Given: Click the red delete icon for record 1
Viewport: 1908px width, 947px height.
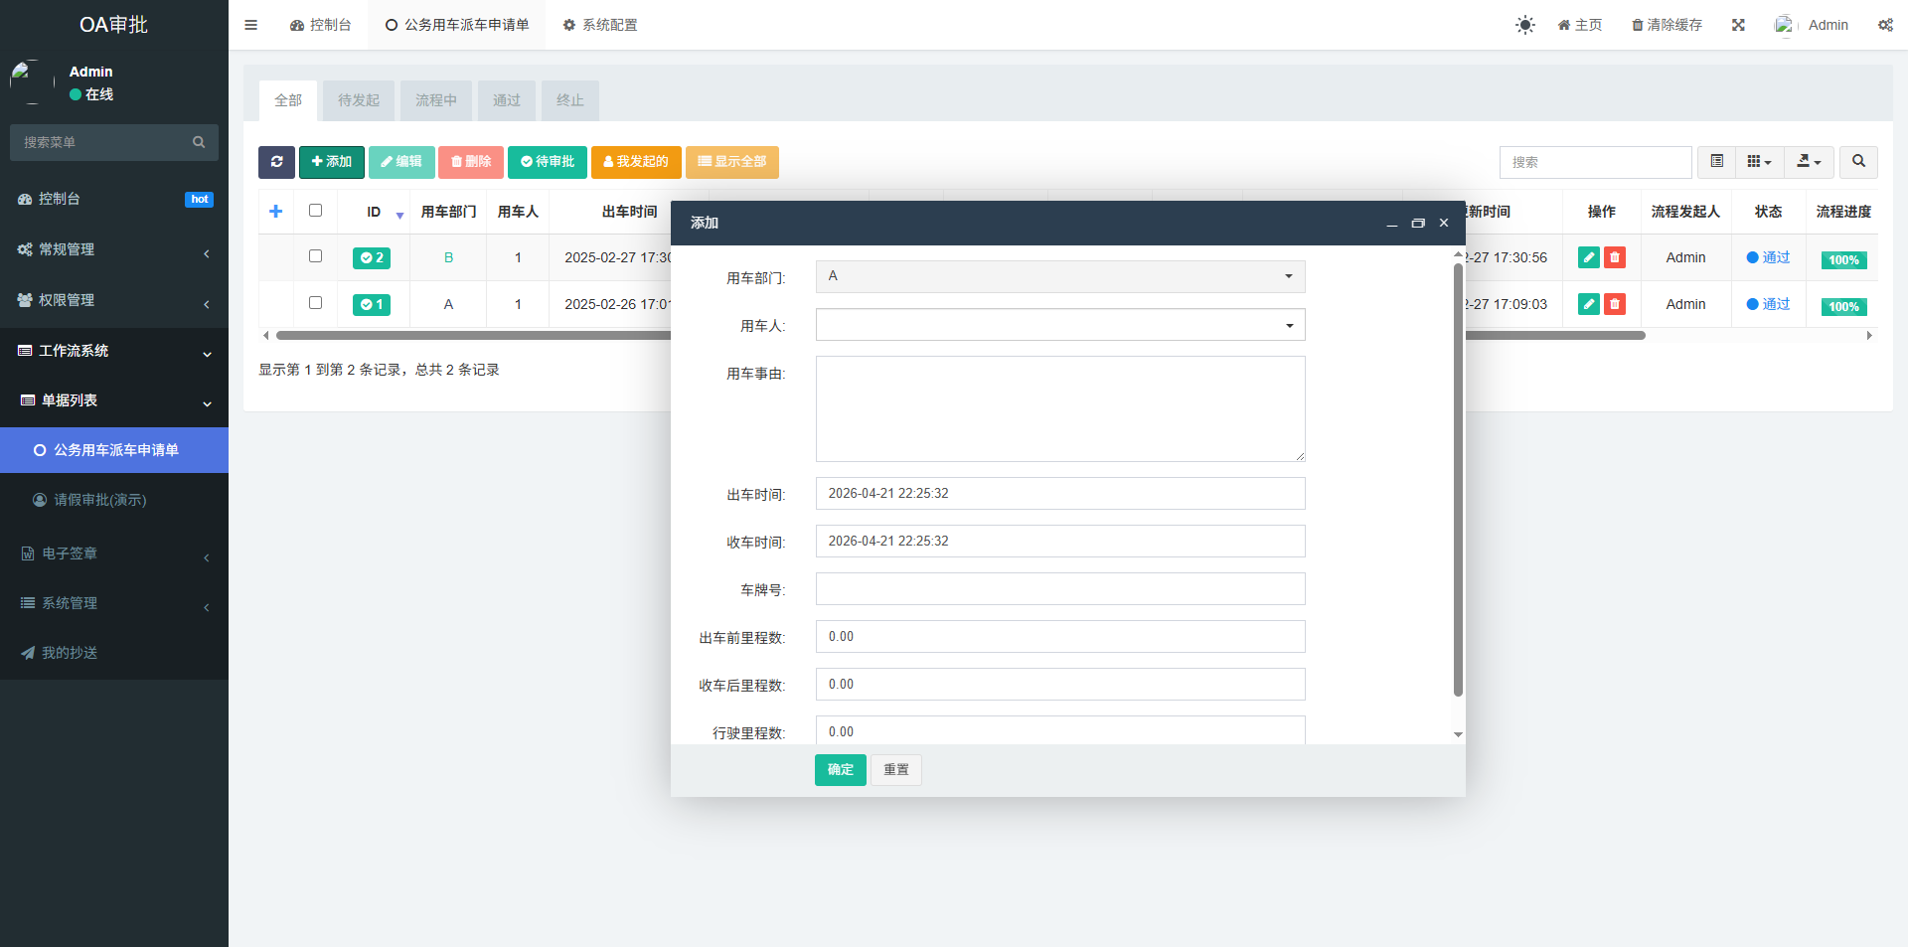Looking at the screenshot, I should 1615,304.
